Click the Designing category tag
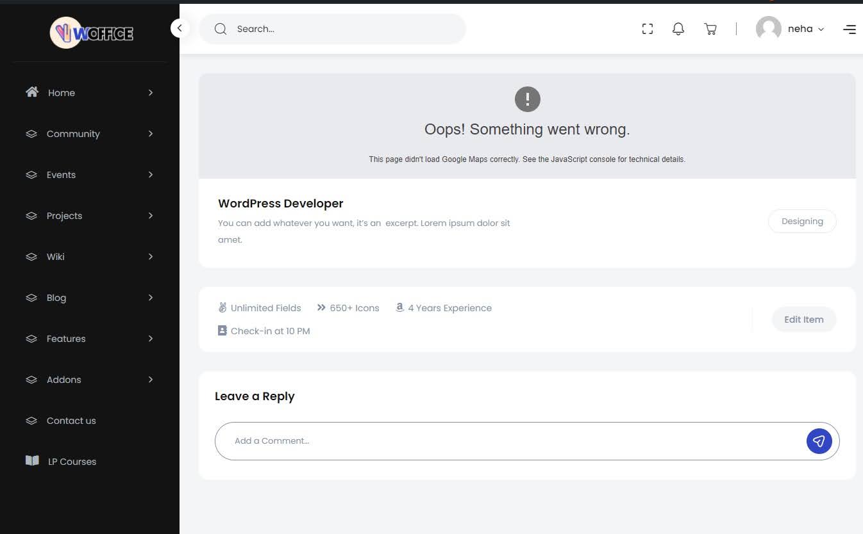The image size is (863, 534). coord(802,222)
